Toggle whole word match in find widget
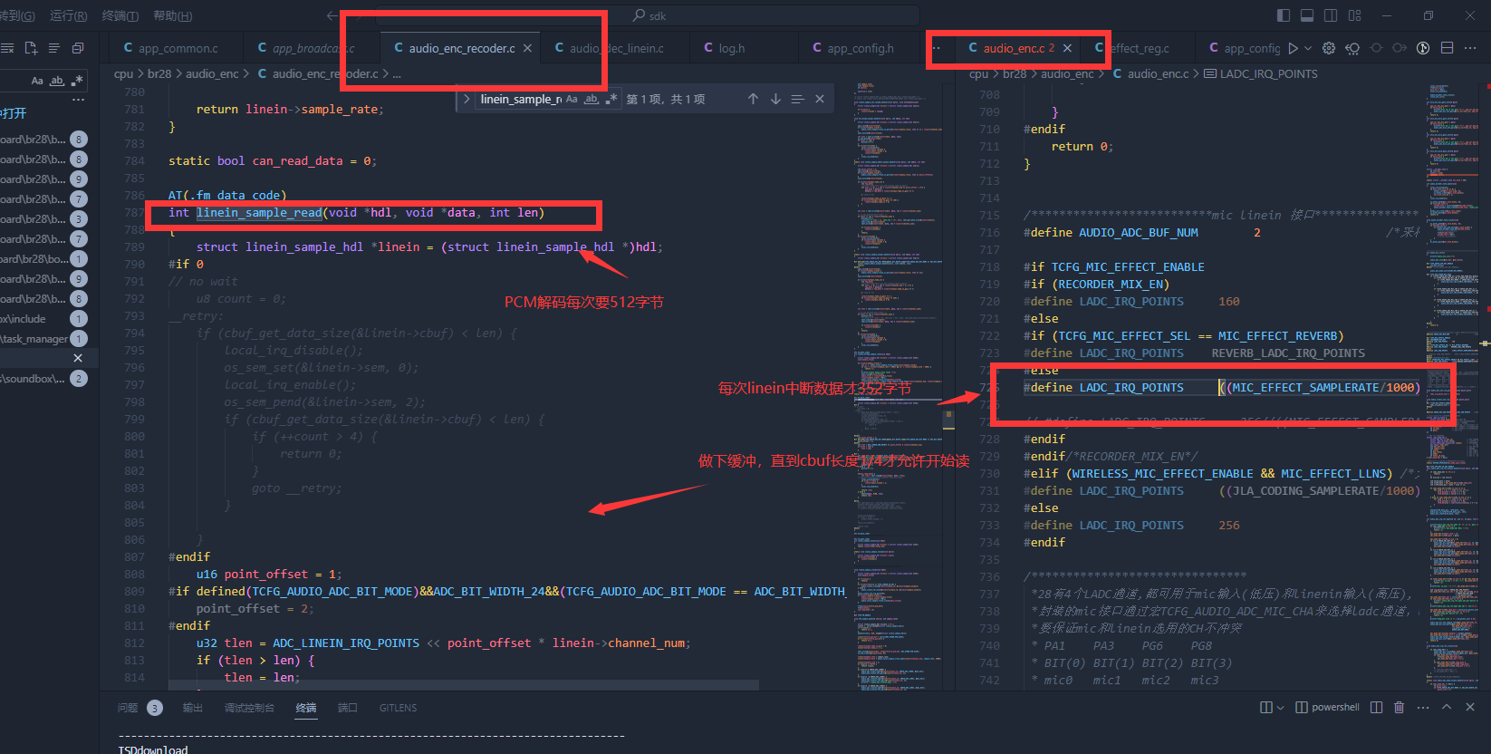1491x754 pixels. pos(592,99)
